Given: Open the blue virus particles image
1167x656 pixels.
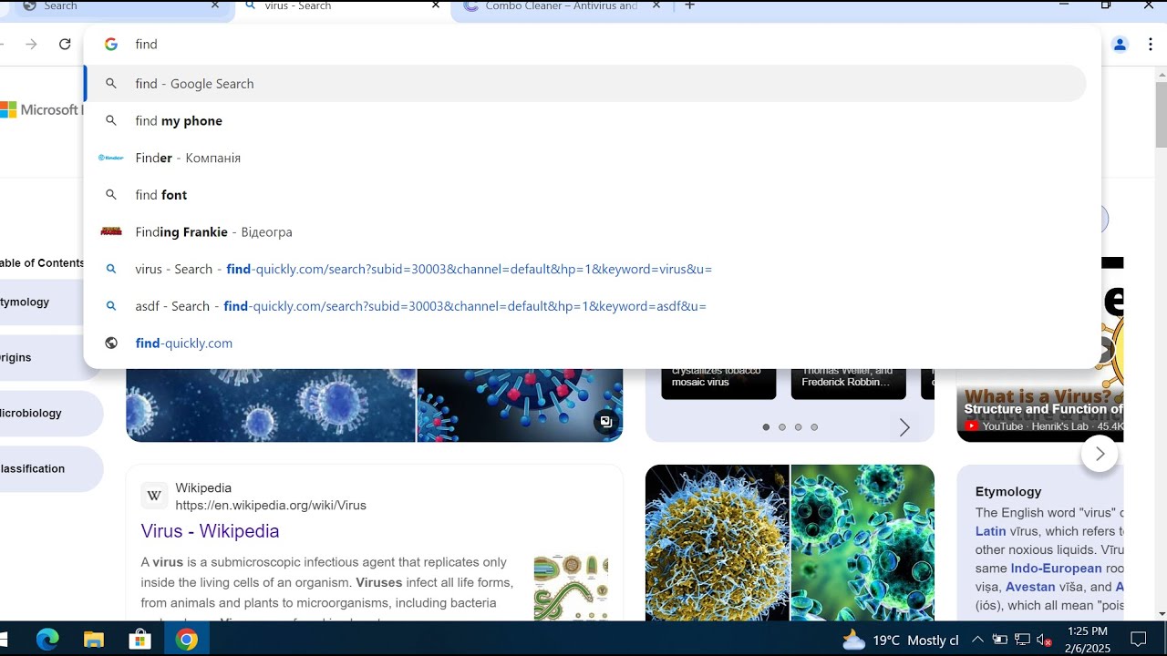Looking at the screenshot, I should [271, 405].
